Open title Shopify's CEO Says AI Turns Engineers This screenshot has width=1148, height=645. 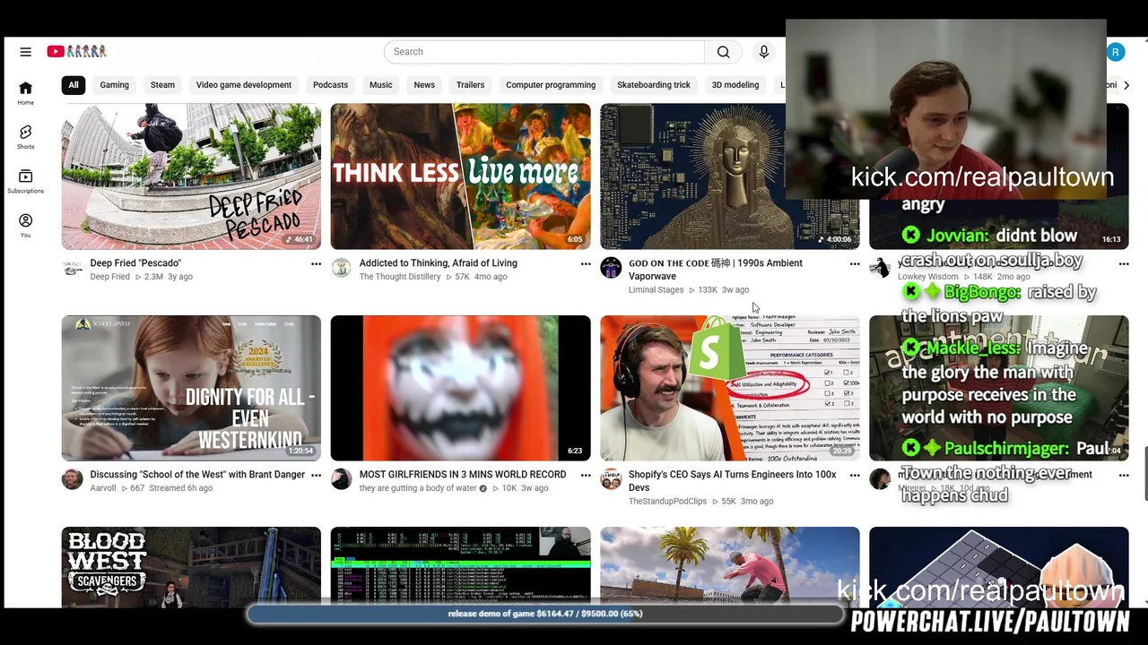coord(733,481)
